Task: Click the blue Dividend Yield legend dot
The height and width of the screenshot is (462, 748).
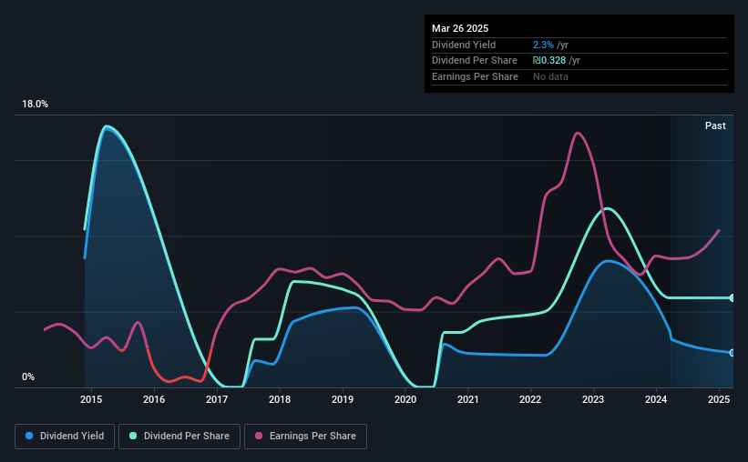Action: click(x=29, y=436)
